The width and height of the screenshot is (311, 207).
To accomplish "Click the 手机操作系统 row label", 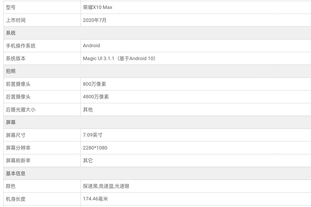I will (x=20, y=46).
